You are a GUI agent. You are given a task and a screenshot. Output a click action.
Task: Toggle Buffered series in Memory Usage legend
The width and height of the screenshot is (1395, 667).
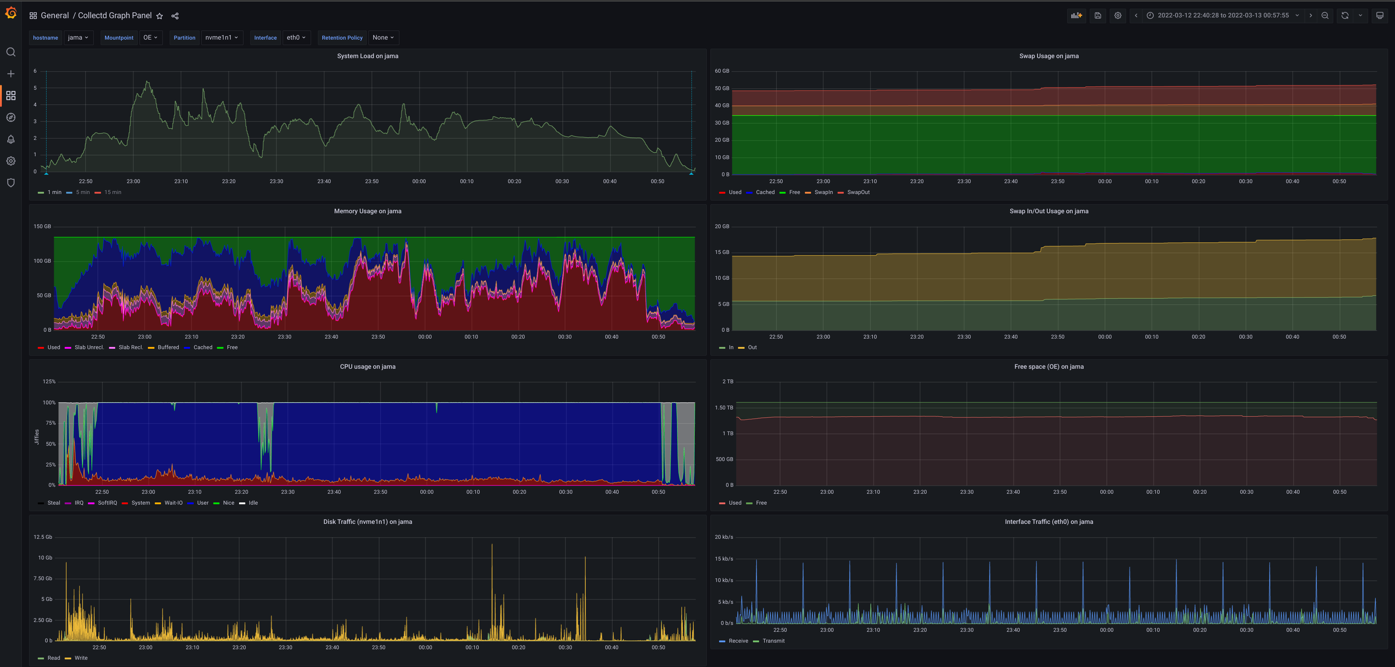pos(168,348)
